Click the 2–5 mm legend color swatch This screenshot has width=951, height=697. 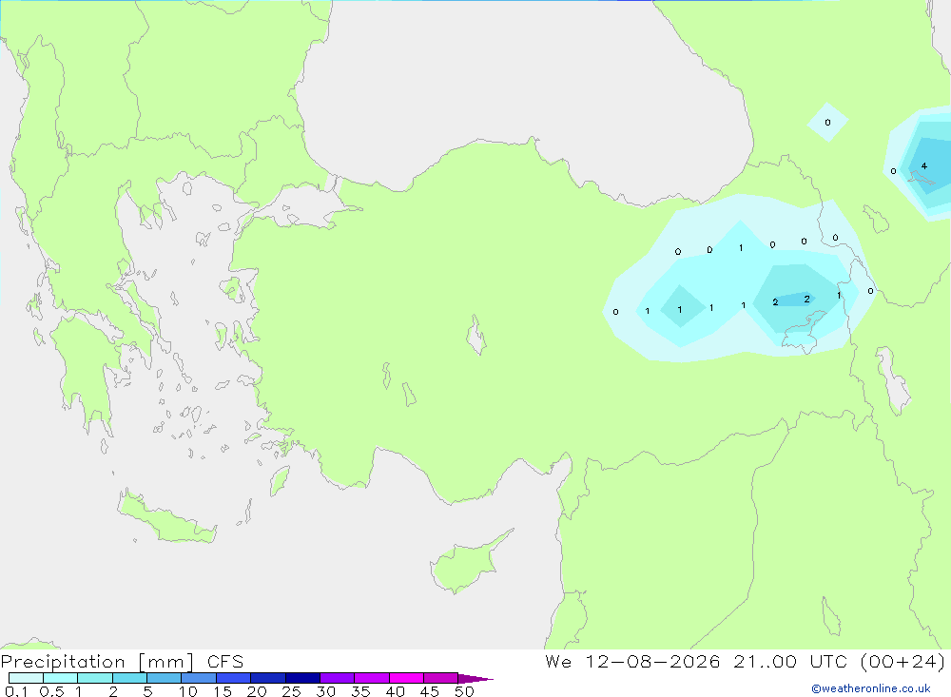(129, 678)
